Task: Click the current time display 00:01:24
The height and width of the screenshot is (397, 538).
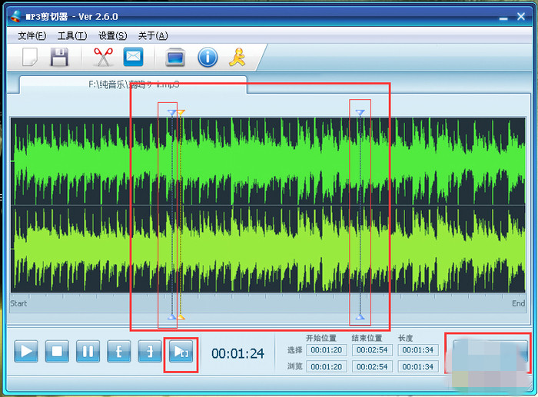Action: [237, 354]
